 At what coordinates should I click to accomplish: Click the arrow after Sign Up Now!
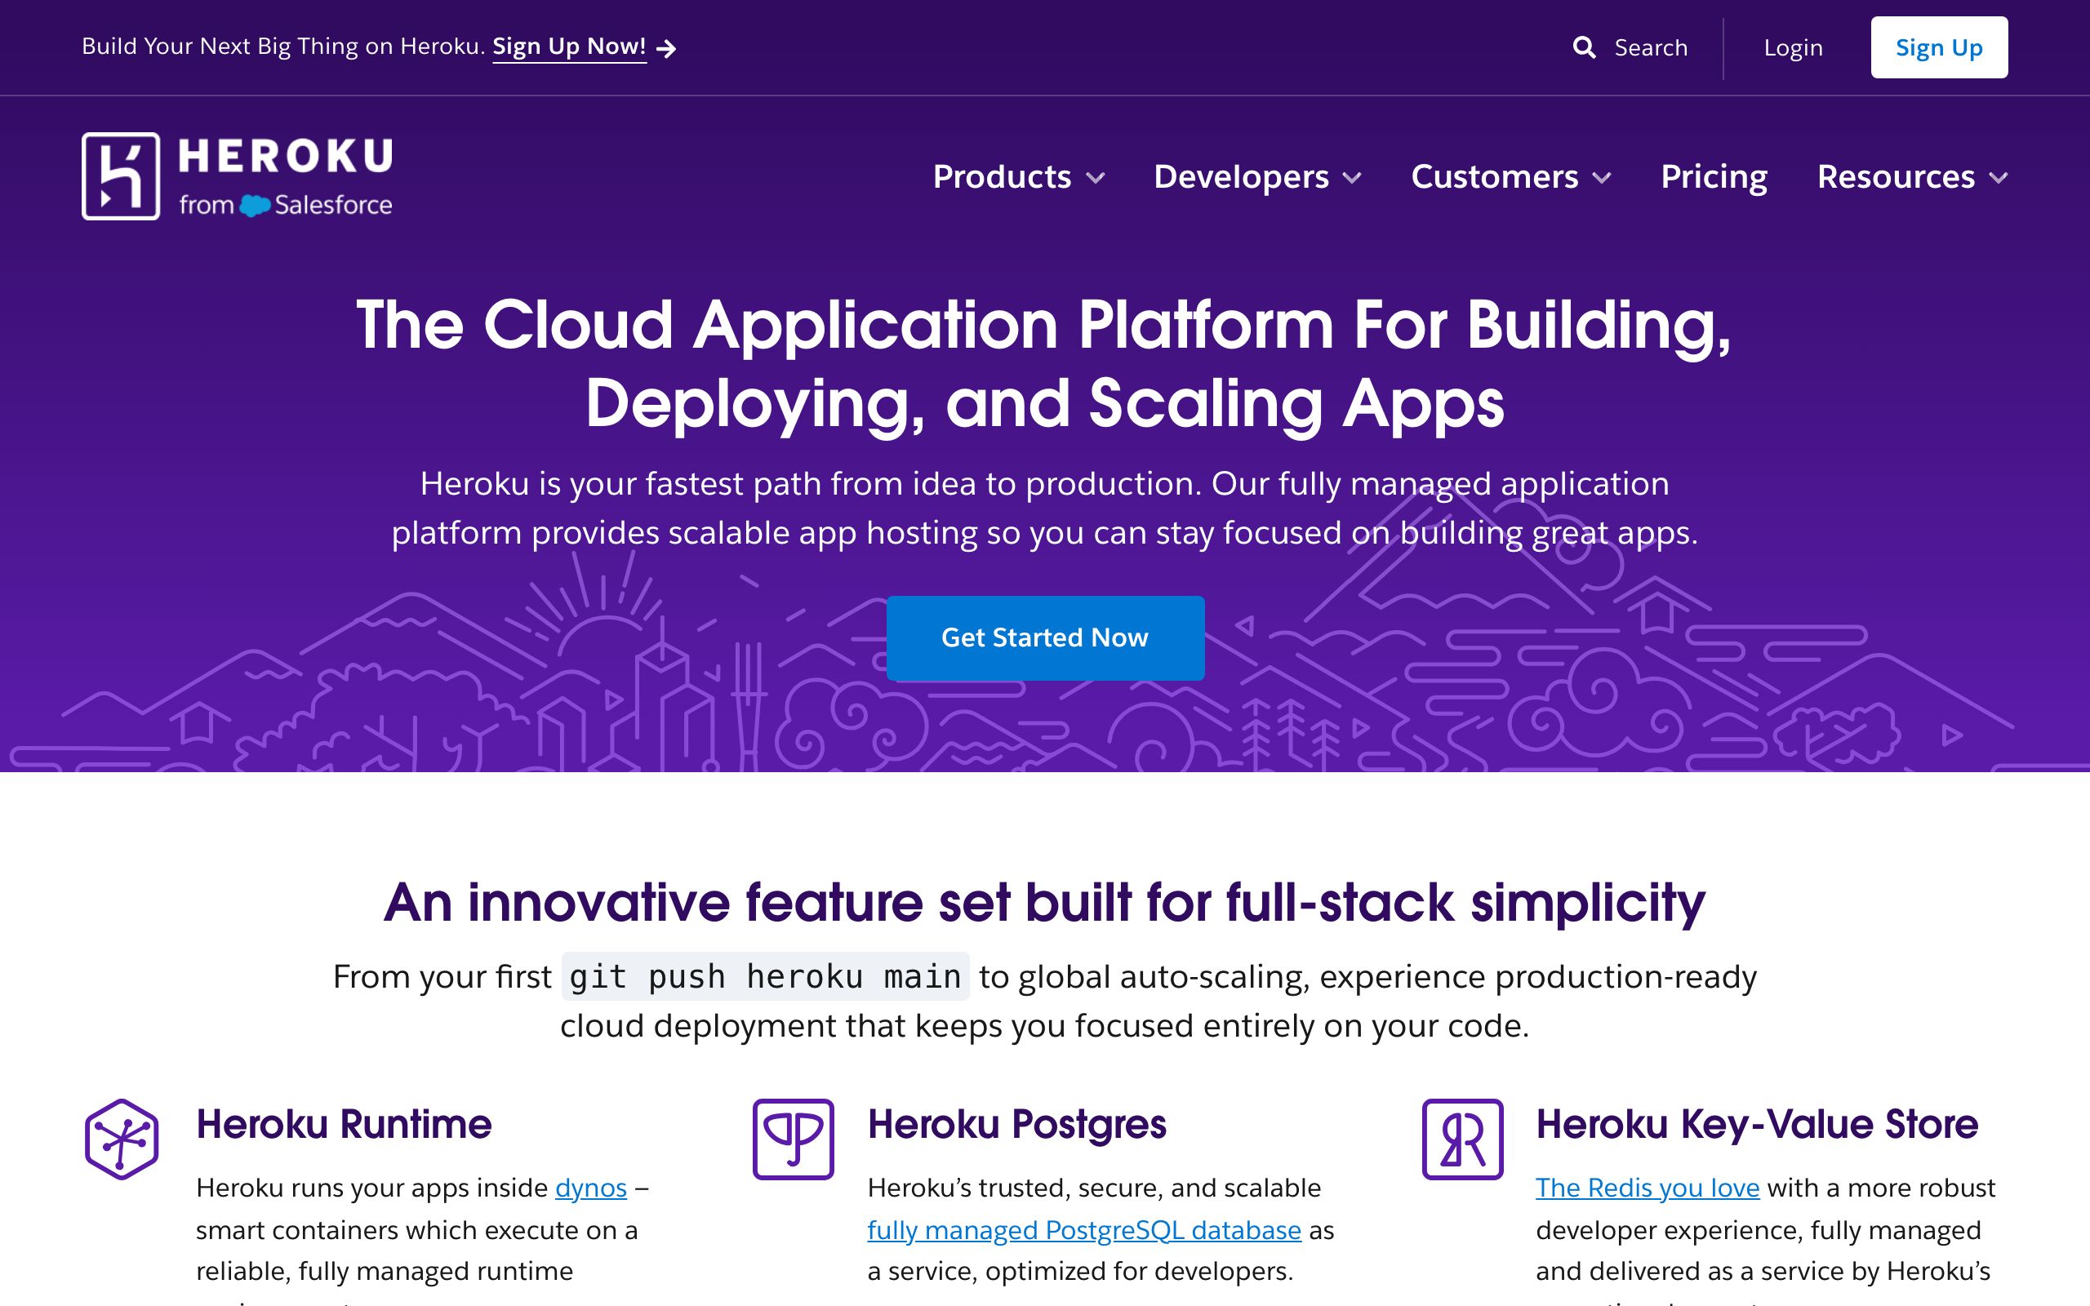click(666, 48)
